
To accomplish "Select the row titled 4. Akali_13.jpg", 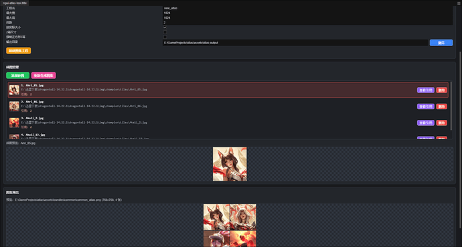I will [228, 136].
